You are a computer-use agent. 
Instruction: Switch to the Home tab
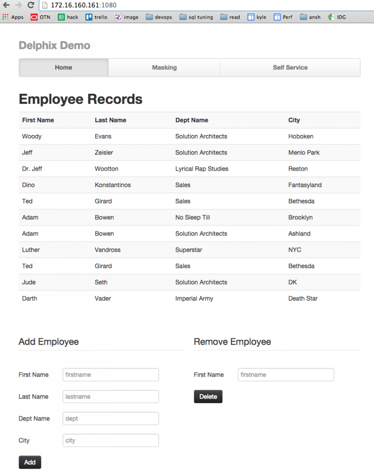pos(63,67)
